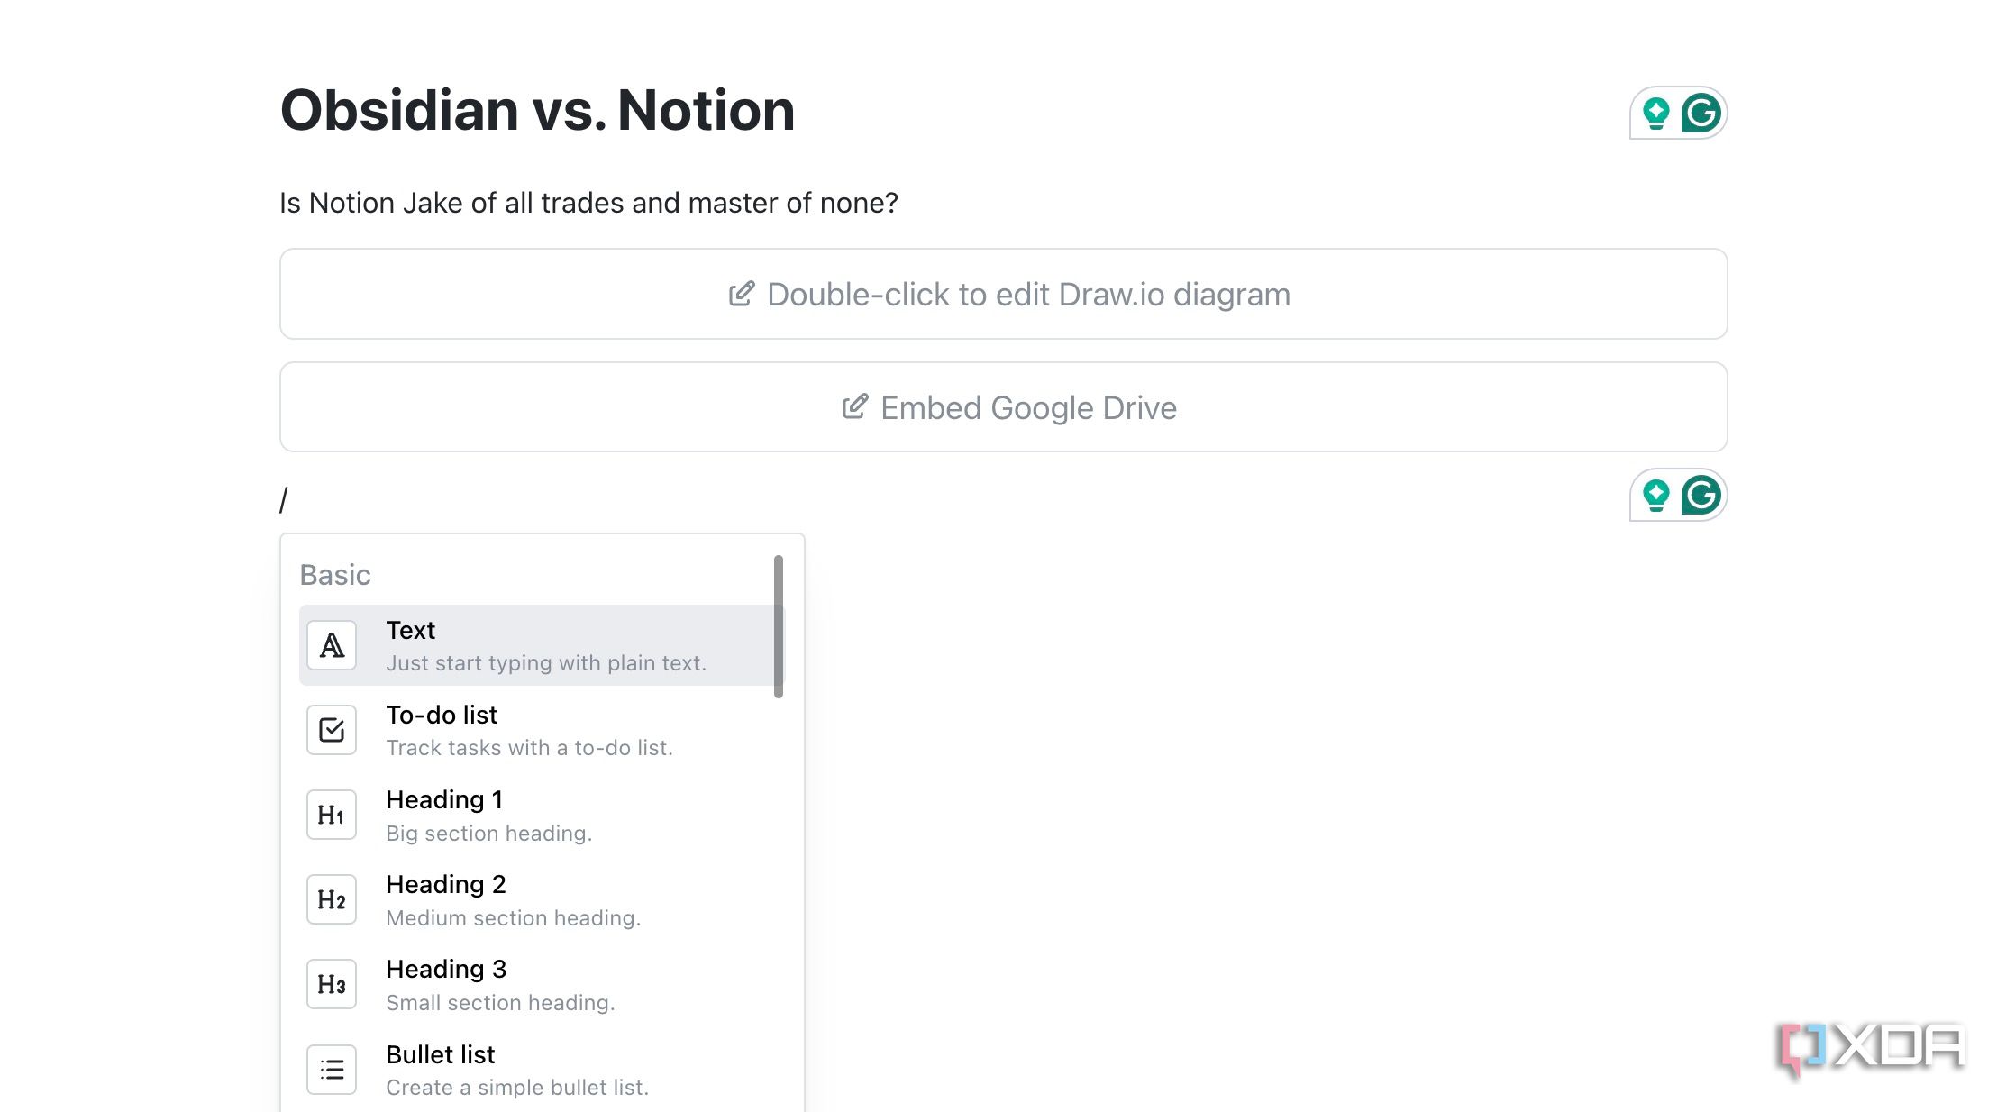Pick Heading 1 from the block menu

pos(542,815)
